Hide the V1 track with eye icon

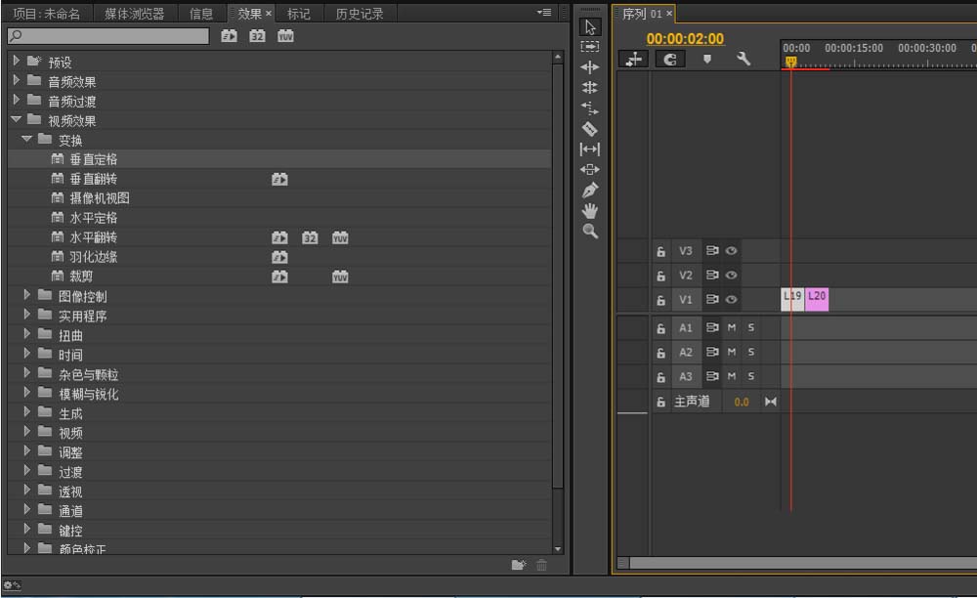pos(732,300)
